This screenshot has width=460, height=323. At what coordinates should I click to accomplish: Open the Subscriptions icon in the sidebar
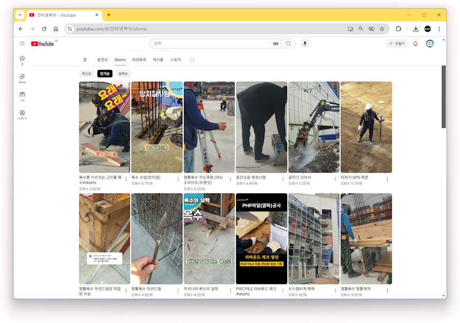(x=22, y=95)
